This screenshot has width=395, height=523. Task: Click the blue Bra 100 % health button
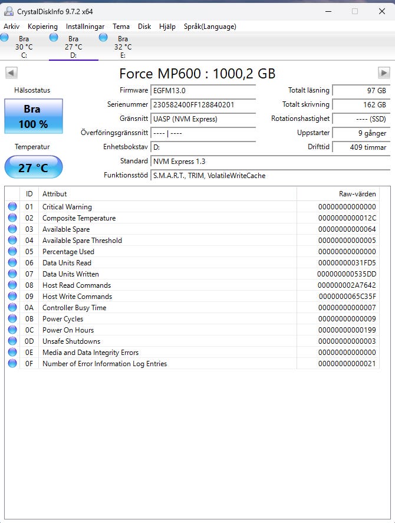point(33,116)
